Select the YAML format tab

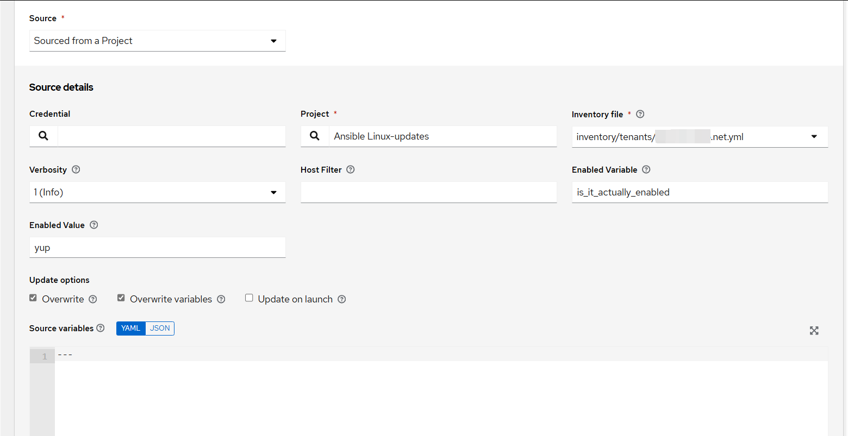click(130, 328)
